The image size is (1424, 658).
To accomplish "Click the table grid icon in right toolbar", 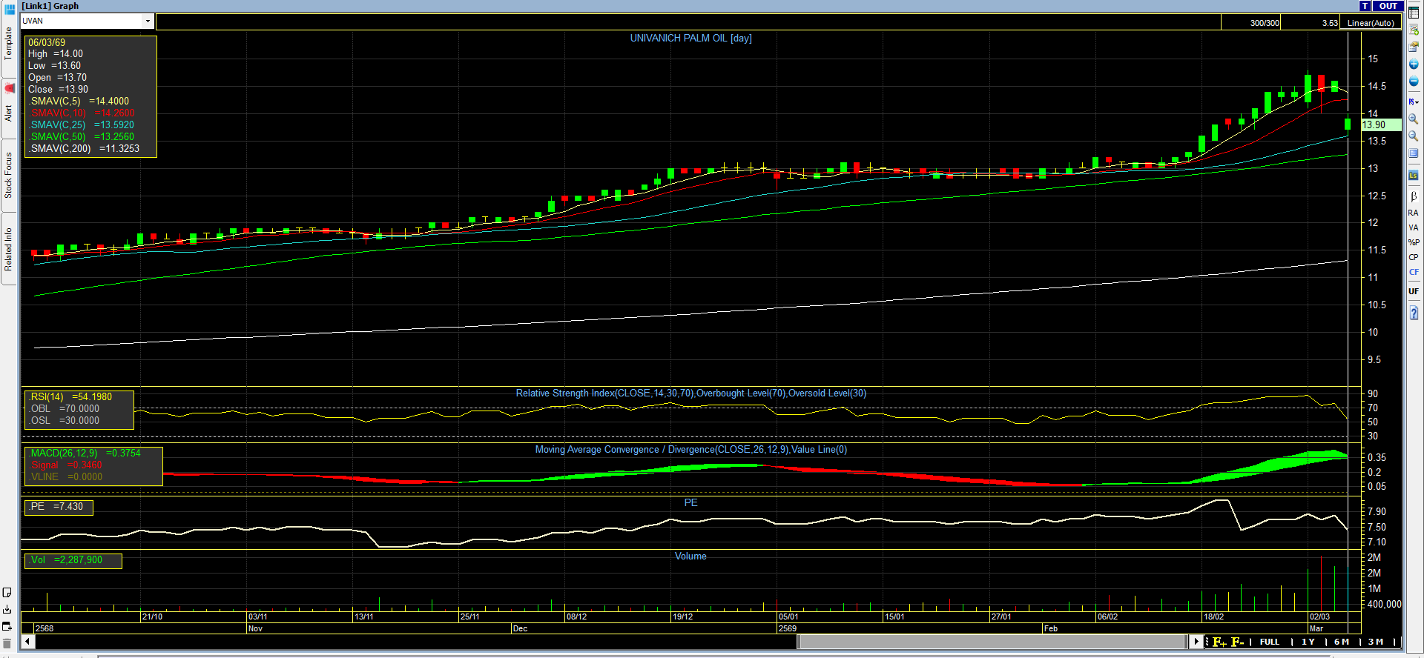I will click(x=1414, y=13).
